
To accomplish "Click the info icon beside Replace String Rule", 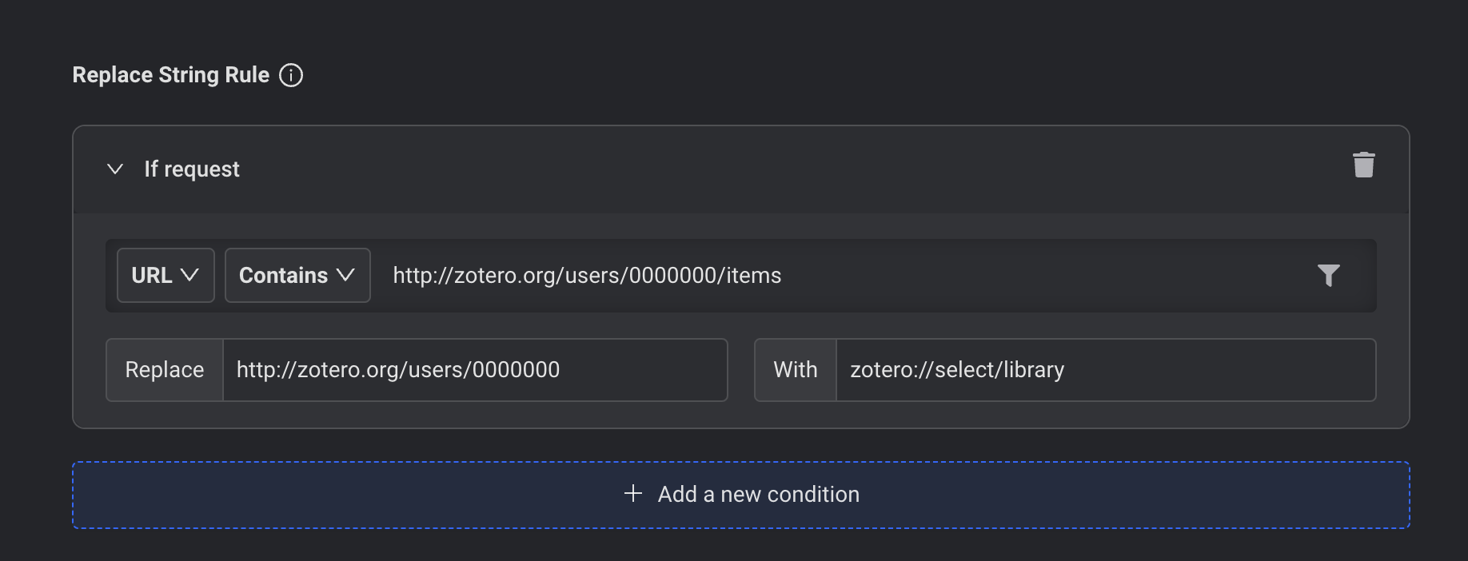I will pyautogui.click(x=291, y=75).
